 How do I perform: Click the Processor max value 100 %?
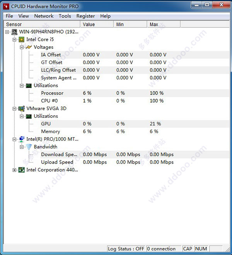coord(157,93)
